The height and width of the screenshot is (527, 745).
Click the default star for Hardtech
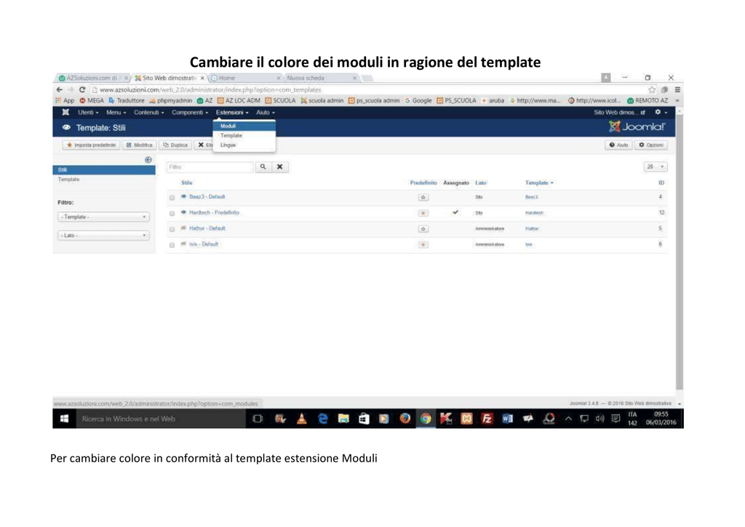point(423,213)
